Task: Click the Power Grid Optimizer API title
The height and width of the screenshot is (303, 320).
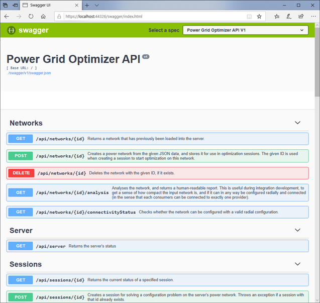Action: click(x=73, y=59)
